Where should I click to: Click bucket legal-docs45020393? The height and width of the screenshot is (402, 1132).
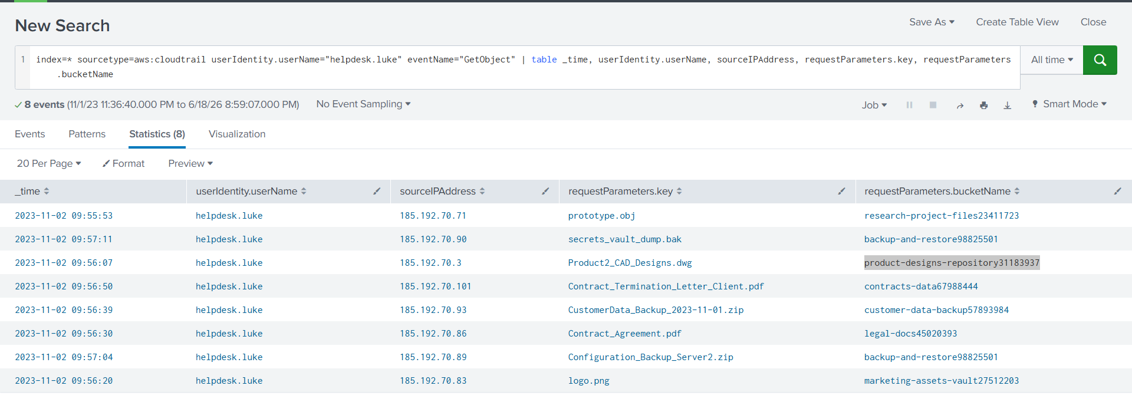(x=910, y=334)
